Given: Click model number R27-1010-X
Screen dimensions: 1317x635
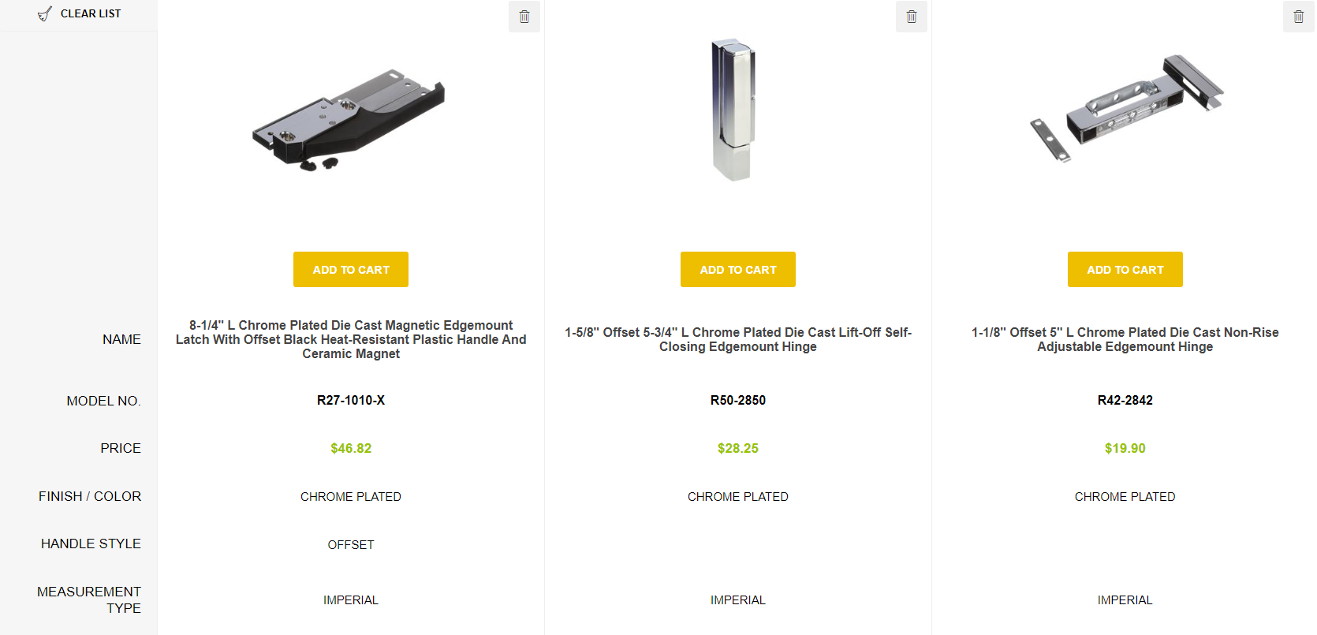Looking at the screenshot, I should point(351,400).
